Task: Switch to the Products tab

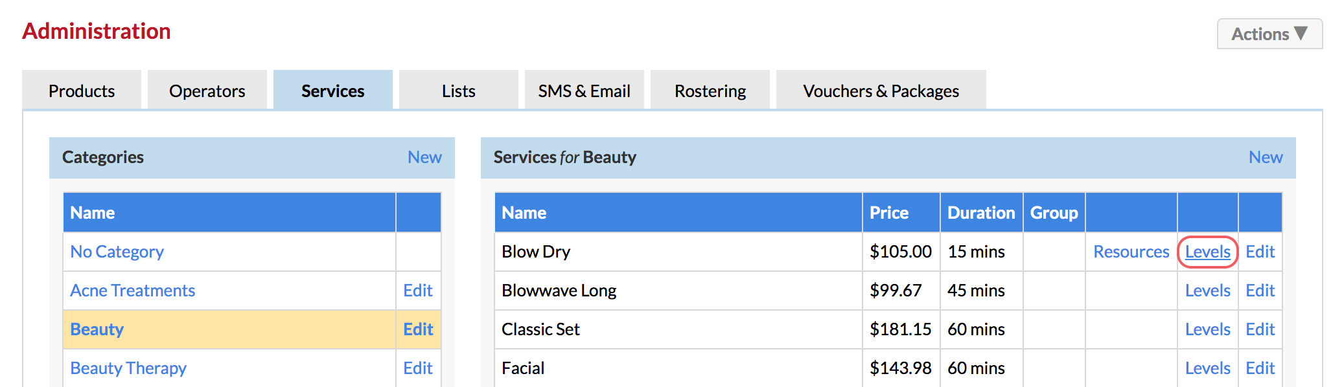Action: pyautogui.click(x=82, y=91)
